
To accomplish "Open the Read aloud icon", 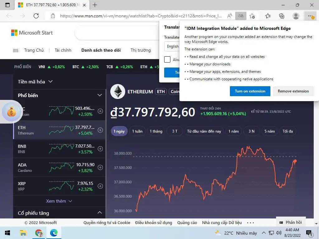I will point(230,16).
